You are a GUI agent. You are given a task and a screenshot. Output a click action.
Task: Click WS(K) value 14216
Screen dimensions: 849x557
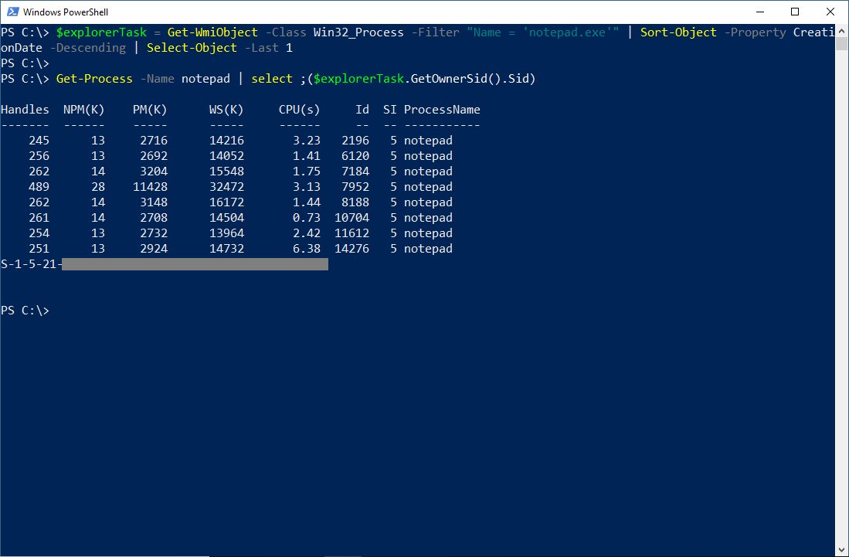click(x=226, y=141)
